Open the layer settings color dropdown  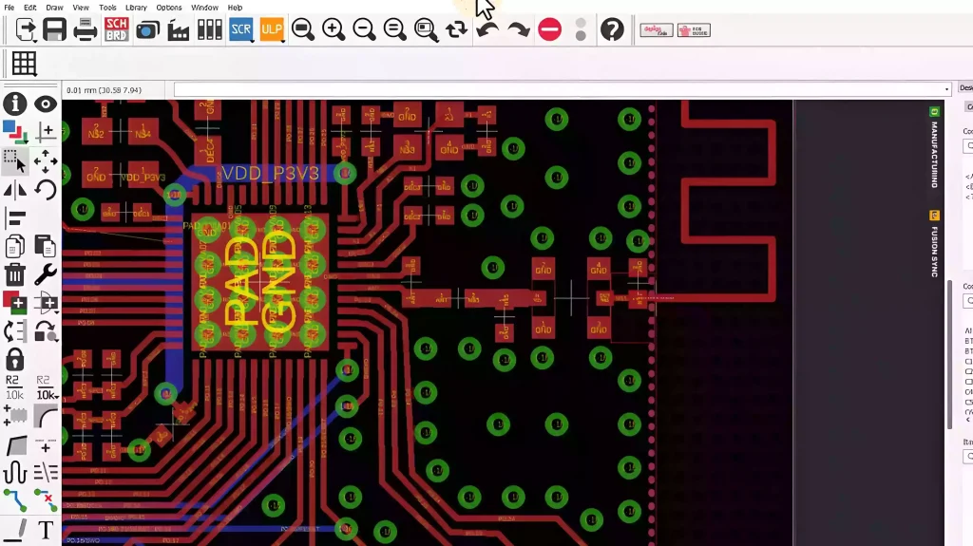15,132
